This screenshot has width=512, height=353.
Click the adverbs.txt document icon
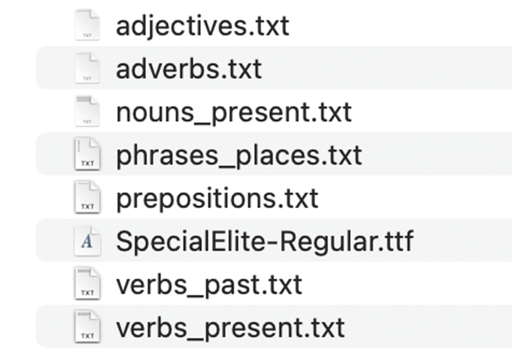(x=87, y=68)
